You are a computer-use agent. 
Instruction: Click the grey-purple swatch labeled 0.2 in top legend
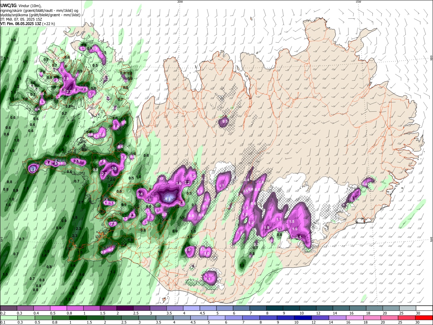pos(8,308)
